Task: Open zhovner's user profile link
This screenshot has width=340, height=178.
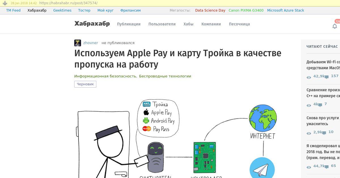Action: click(91, 43)
